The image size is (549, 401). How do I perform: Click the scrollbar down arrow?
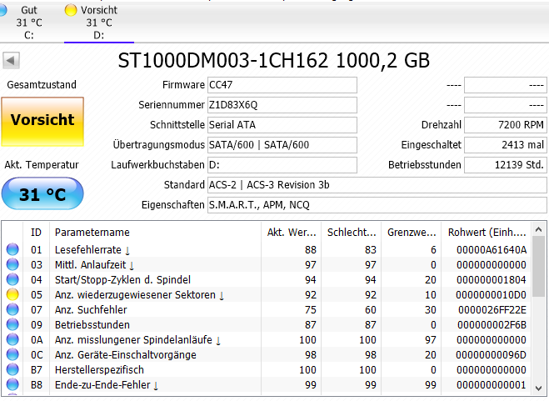(x=538, y=388)
